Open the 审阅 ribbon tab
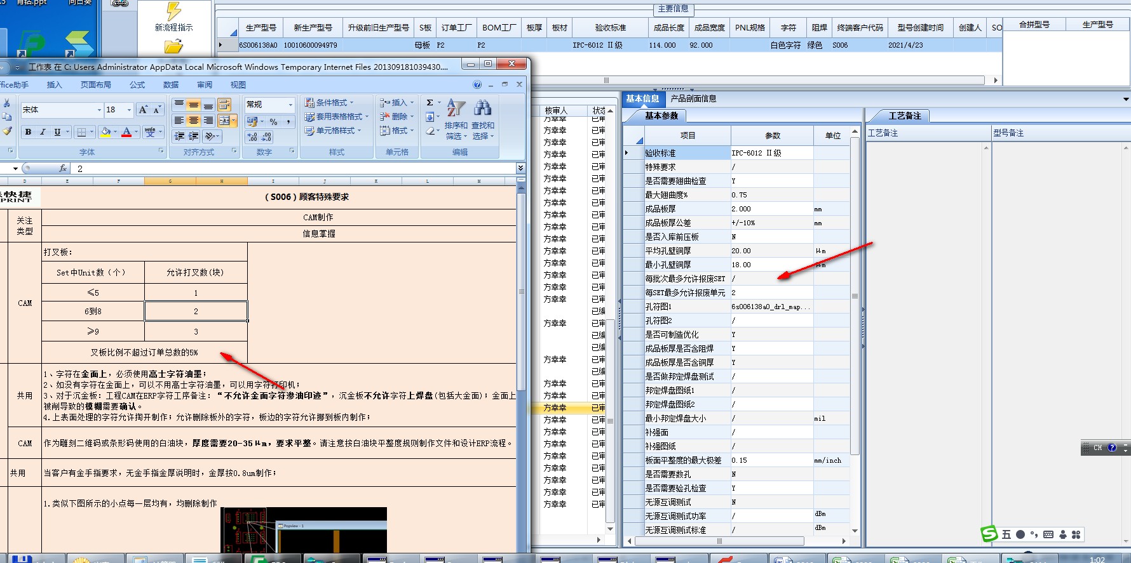 click(x=205, y=85)
